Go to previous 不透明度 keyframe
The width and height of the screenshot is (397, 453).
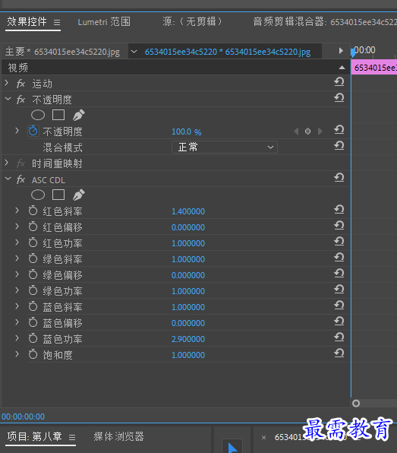coord(296,131)
